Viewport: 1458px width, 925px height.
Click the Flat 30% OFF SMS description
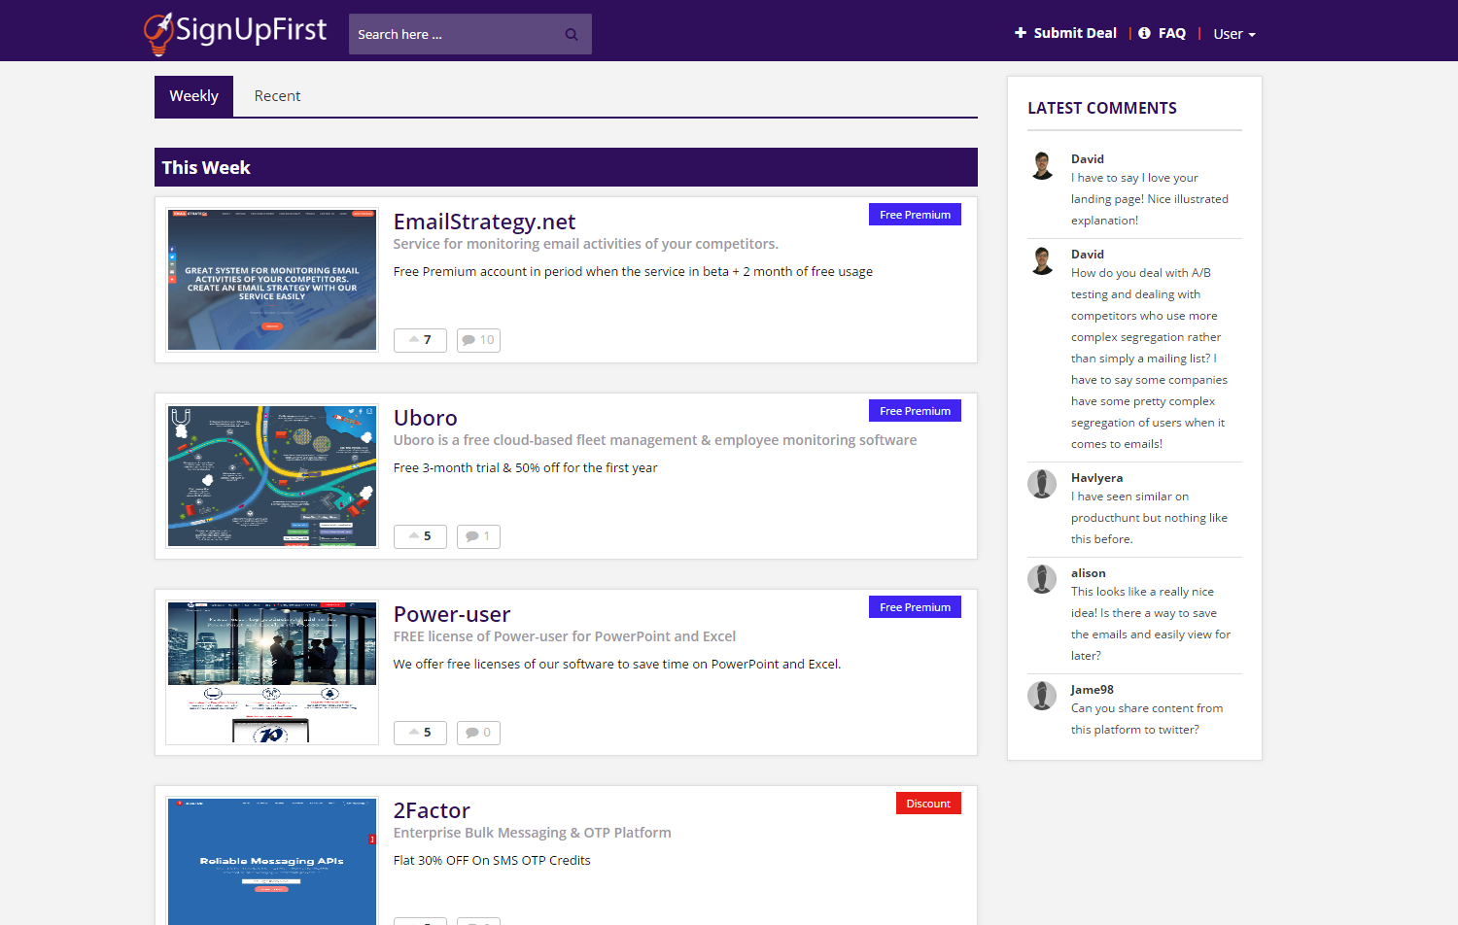point(491,860)
